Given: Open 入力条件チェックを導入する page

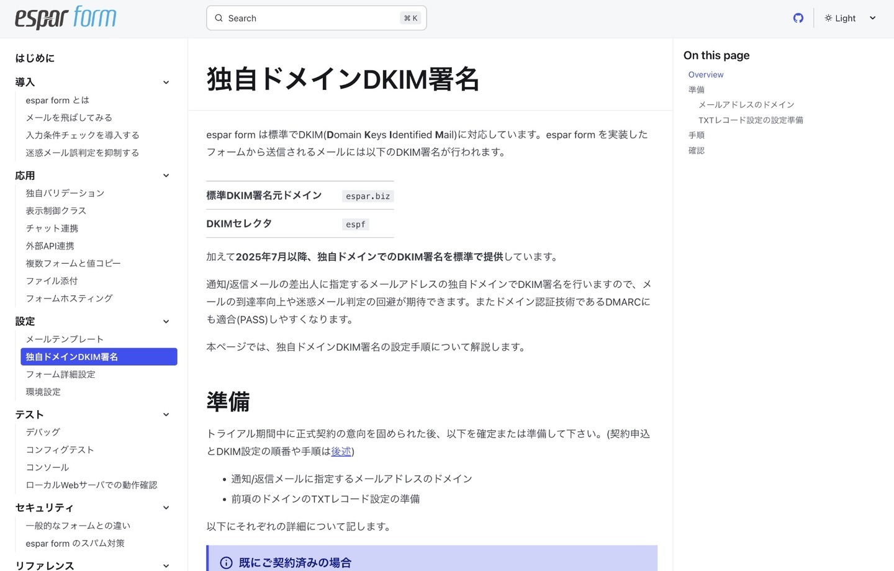Looking at the screenshot, I should (x=83, y=135).
